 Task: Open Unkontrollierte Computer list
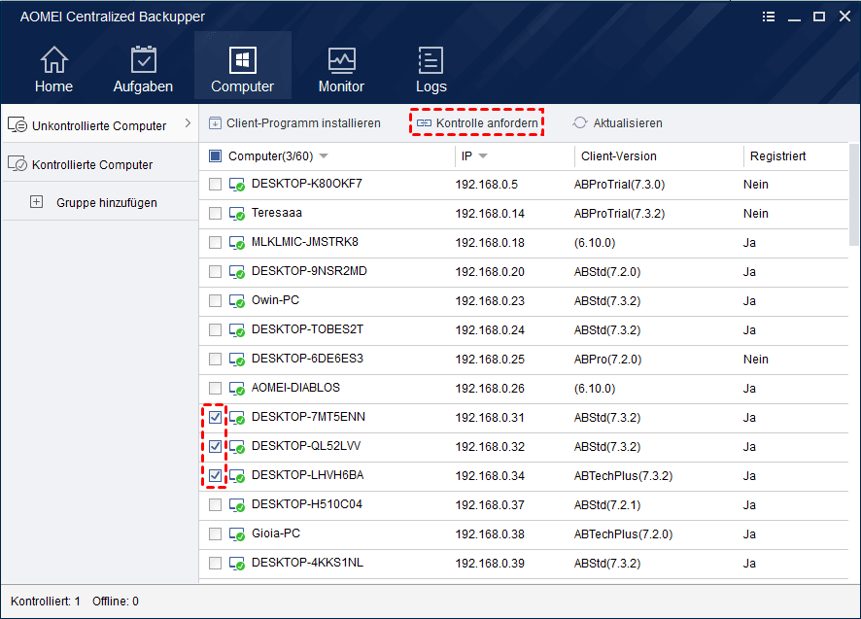[99, 124]
